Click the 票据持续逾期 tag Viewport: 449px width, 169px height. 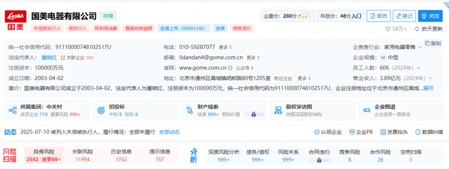pyautogui.click(x=139, y=28)
